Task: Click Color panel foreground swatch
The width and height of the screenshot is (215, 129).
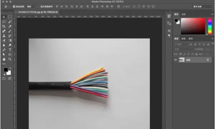Action: 176,21
